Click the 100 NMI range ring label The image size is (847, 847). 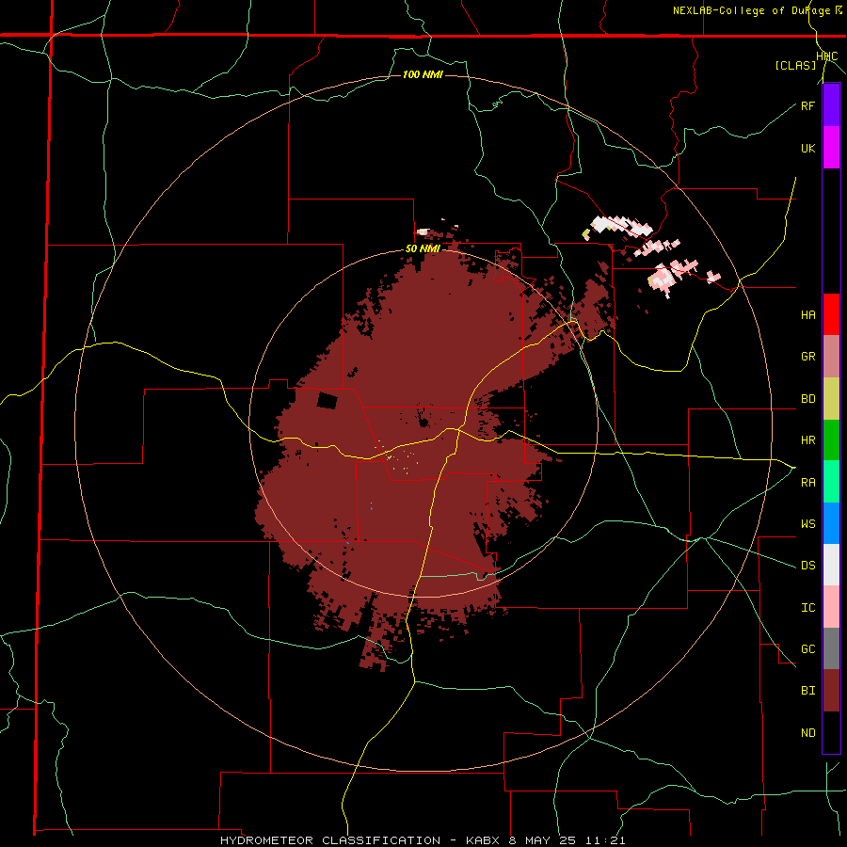(x=423, y=74)
